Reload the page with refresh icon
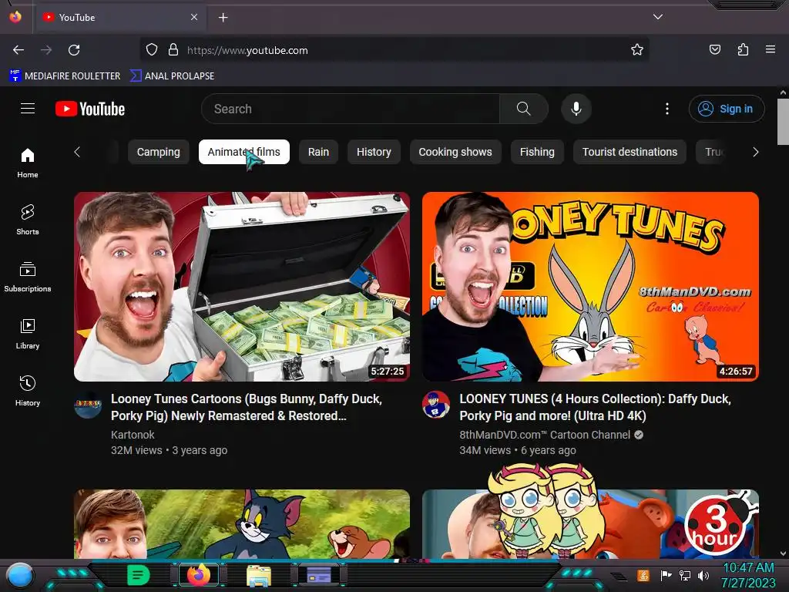The image size is (789, 592). pos(74,50)
